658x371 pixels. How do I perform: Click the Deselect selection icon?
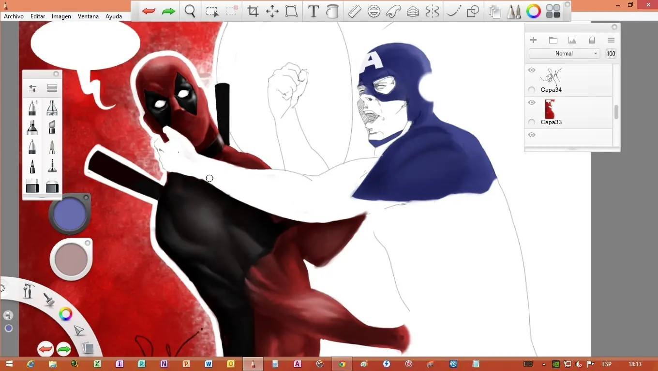(232, 11)
